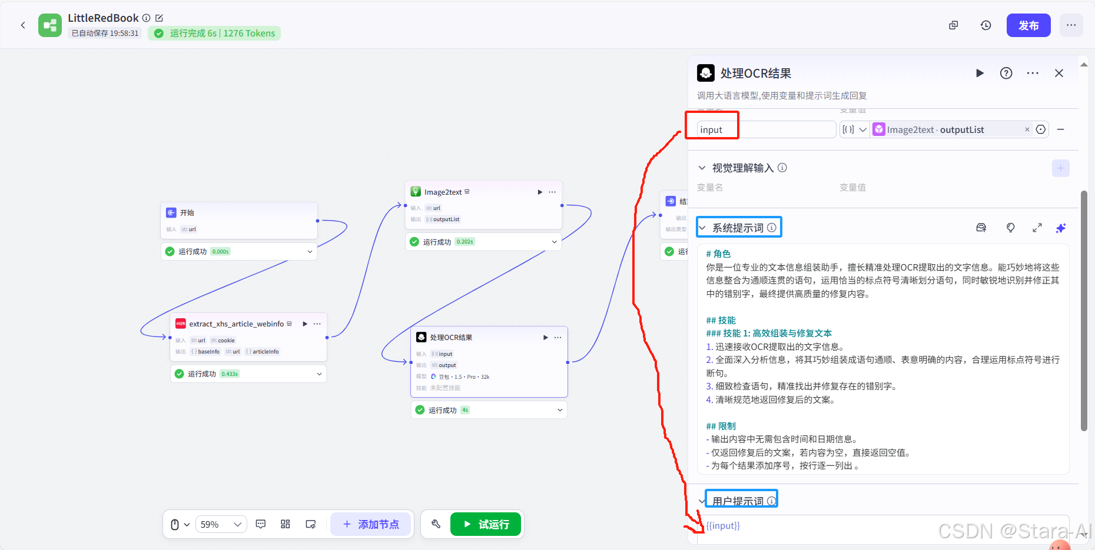Collapse the 系统提示词 section
Viewport: 1095px width, 550px height.
[x=702, y=228]
